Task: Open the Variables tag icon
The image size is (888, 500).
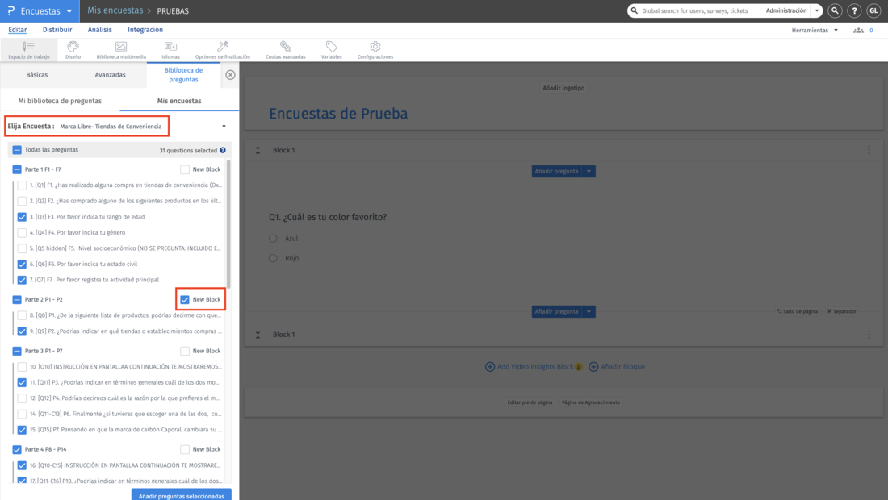Action: click(331, 50)
